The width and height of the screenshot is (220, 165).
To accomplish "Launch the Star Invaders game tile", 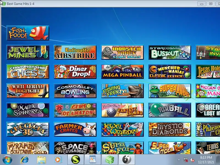I will coord(208,52).
